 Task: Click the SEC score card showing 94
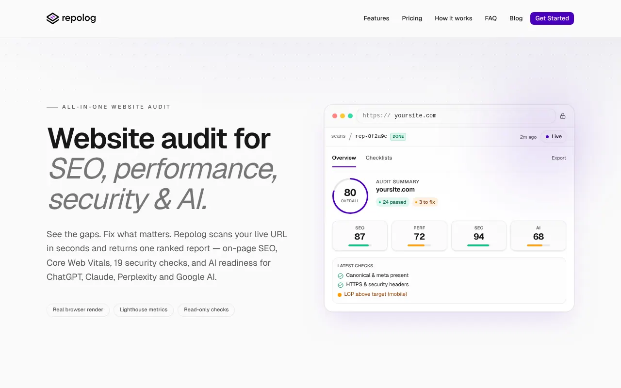(479, 236)
